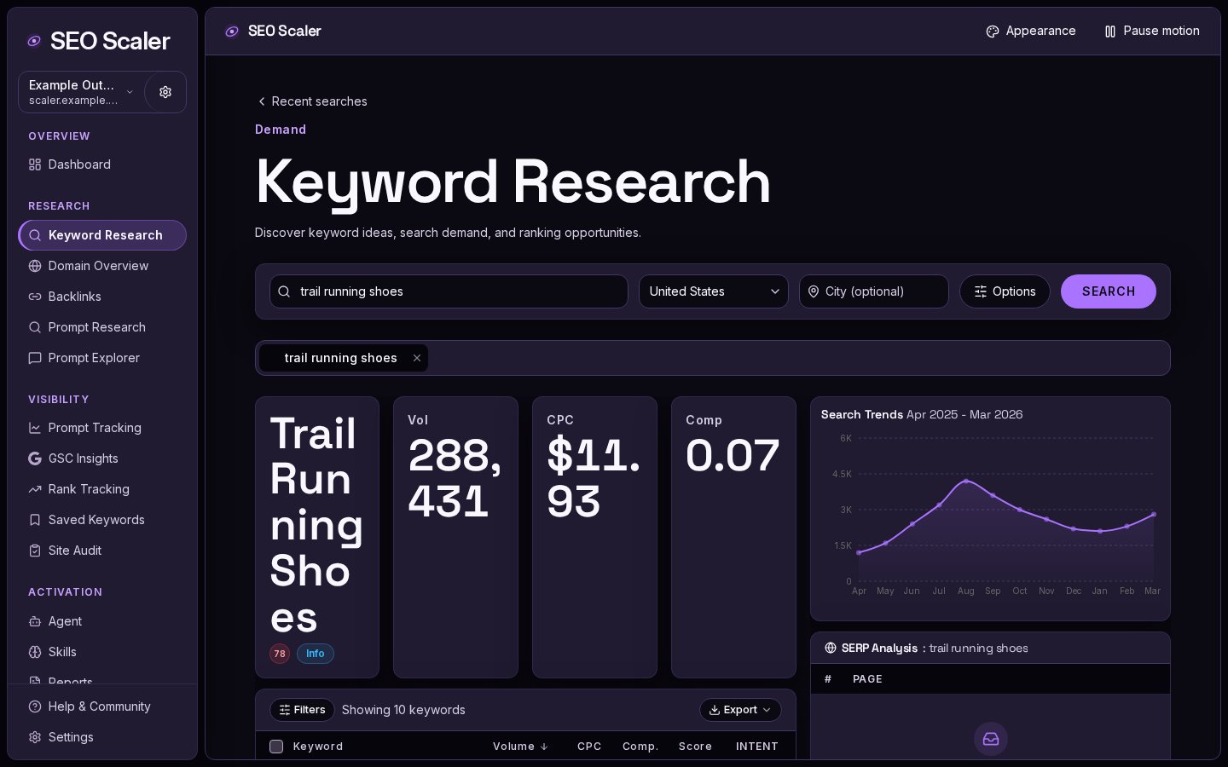Open the Example Outfitters workspace switcher
Screen dimensions: 1228x767
click(81, 92)
